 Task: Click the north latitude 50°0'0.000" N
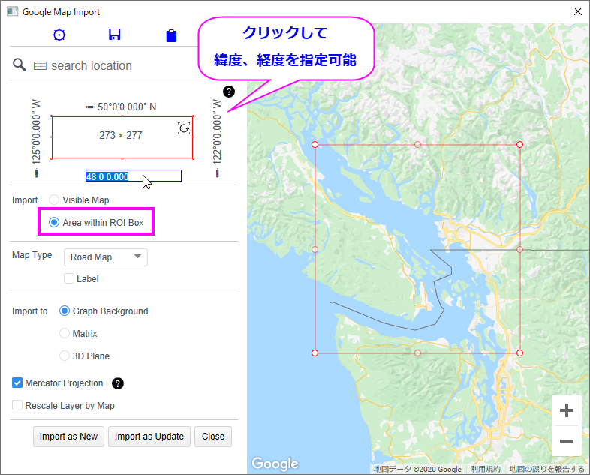(127, 107)
